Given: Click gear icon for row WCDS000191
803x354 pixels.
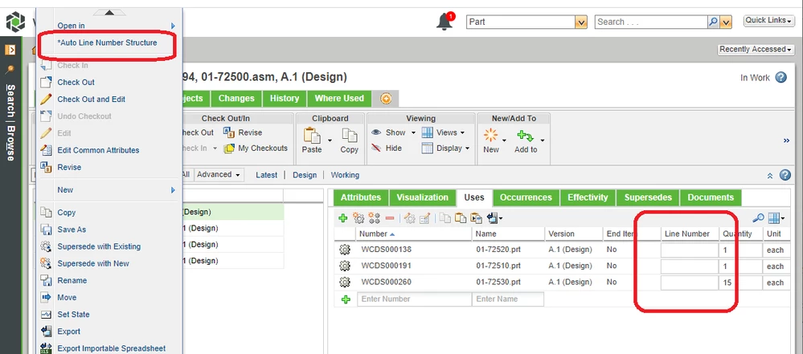Looking at the screenshot, I should (345, 266).
